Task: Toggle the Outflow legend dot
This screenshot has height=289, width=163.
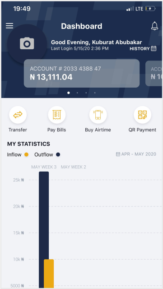Action: click(x=58, y=154)
